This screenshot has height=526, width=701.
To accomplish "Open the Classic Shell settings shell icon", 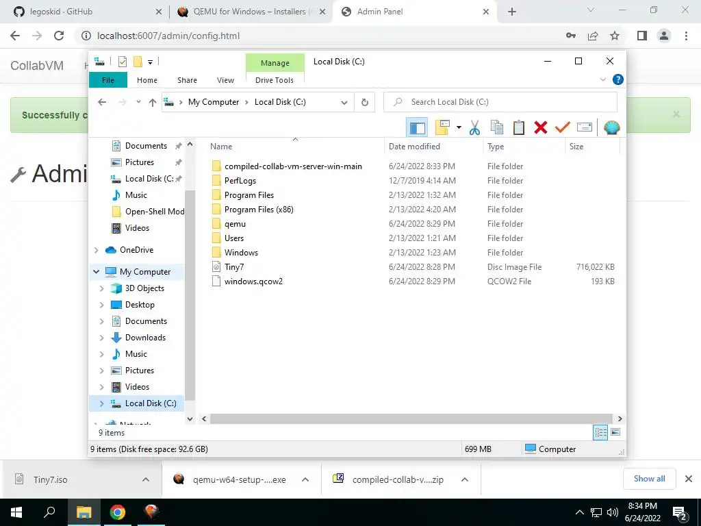I will pos(611,127).
